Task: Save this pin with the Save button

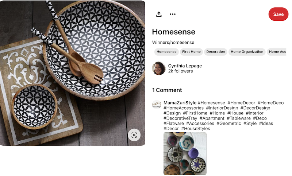Action: 278,14
